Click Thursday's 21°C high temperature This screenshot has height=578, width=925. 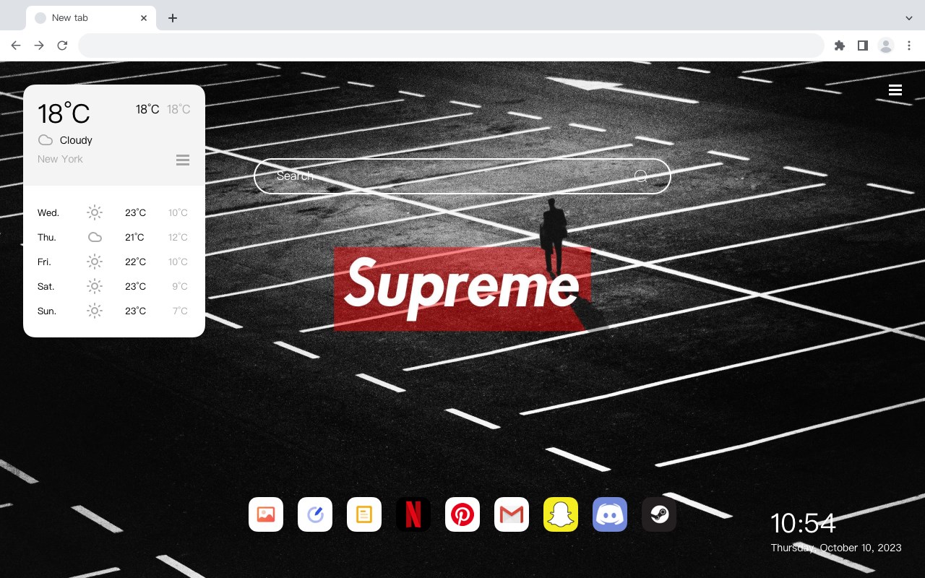[134, 237]
